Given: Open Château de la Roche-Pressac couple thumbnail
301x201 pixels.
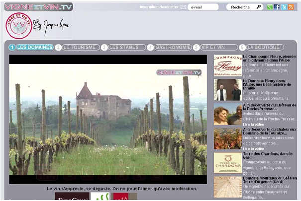Looking at the screenshot, I should click(228, 114).
